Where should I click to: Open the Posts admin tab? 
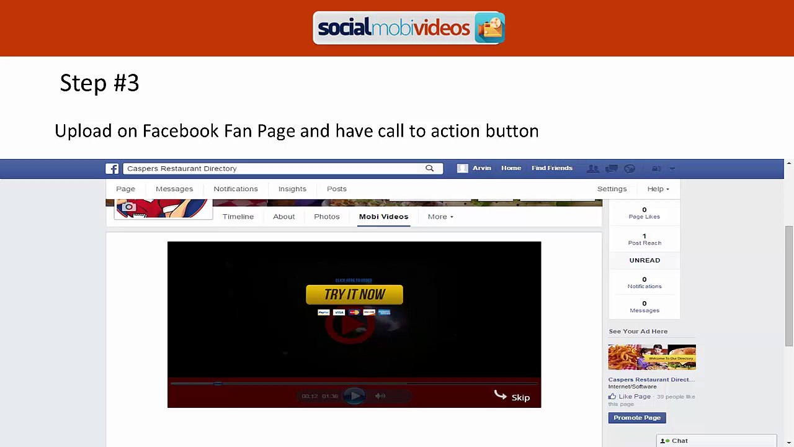pos(337,189)
